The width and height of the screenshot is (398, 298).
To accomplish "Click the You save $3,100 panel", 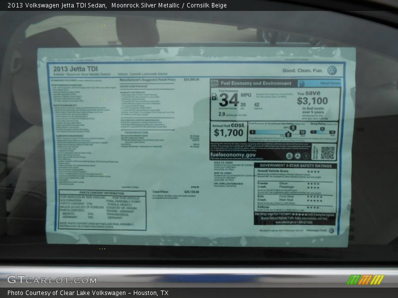I will click(x=318, y=104).
